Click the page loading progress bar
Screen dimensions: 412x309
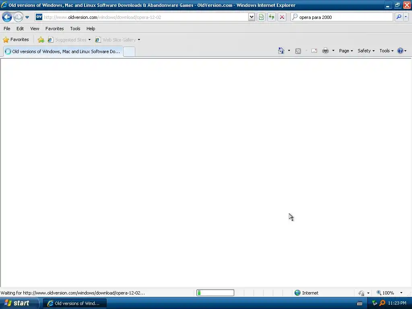point(215,293)
